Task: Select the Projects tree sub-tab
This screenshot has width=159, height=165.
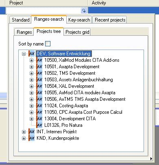Action: point(49,31)
